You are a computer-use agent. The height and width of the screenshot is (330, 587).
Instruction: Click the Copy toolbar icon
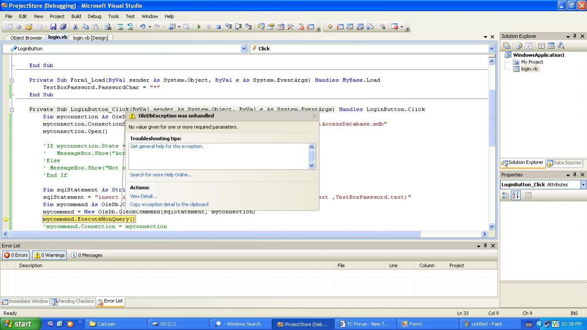coord(85,27)
